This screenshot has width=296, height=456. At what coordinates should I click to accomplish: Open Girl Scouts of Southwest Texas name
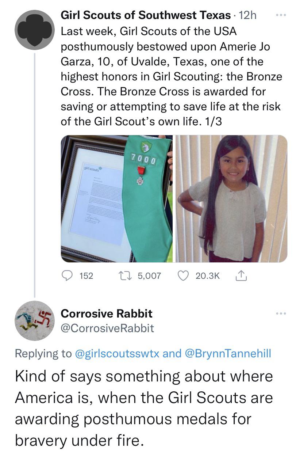(x=145, y=15)
